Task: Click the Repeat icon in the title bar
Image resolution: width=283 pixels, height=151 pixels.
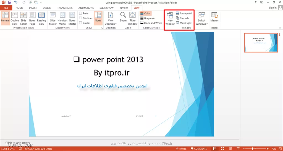Action: pos(24,2)
